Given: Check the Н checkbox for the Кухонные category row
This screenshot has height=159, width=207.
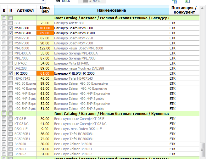Looking at the screenshot, I should pyautogui.click(x=11, y=114).
